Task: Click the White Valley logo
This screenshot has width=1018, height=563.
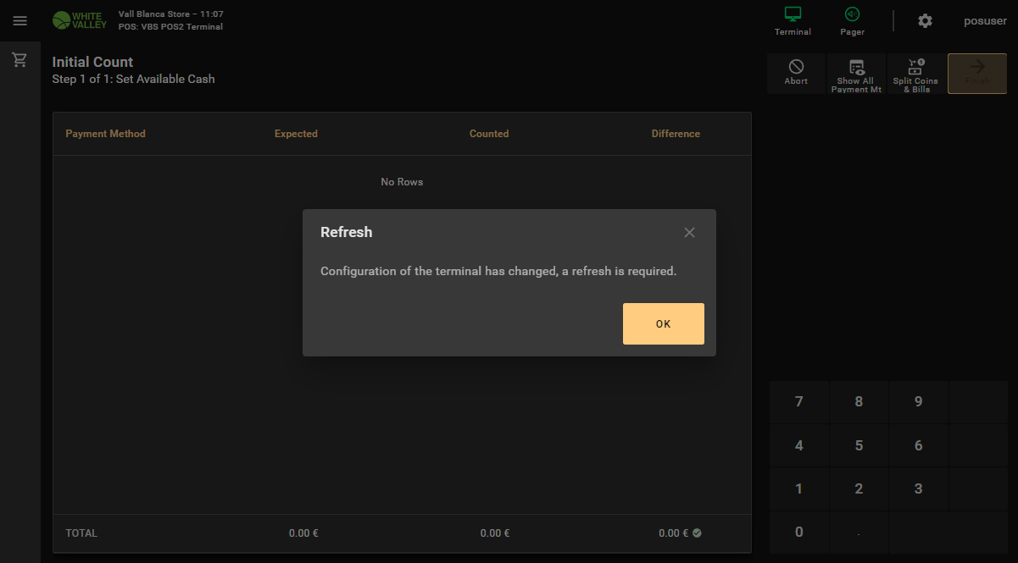Action: (x=80, y=20)
